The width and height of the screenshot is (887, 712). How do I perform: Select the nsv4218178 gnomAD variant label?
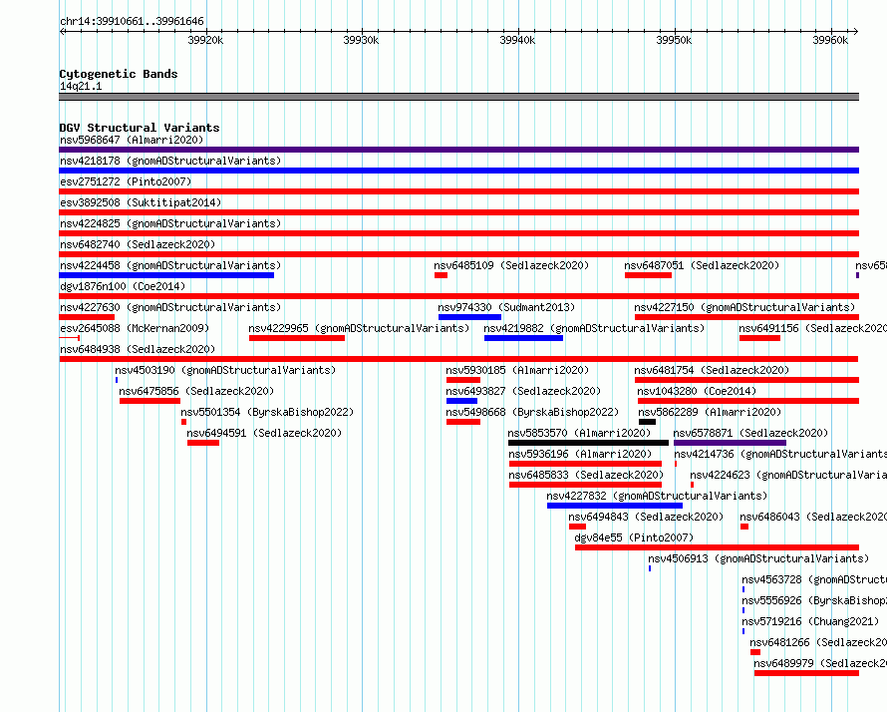170,161
